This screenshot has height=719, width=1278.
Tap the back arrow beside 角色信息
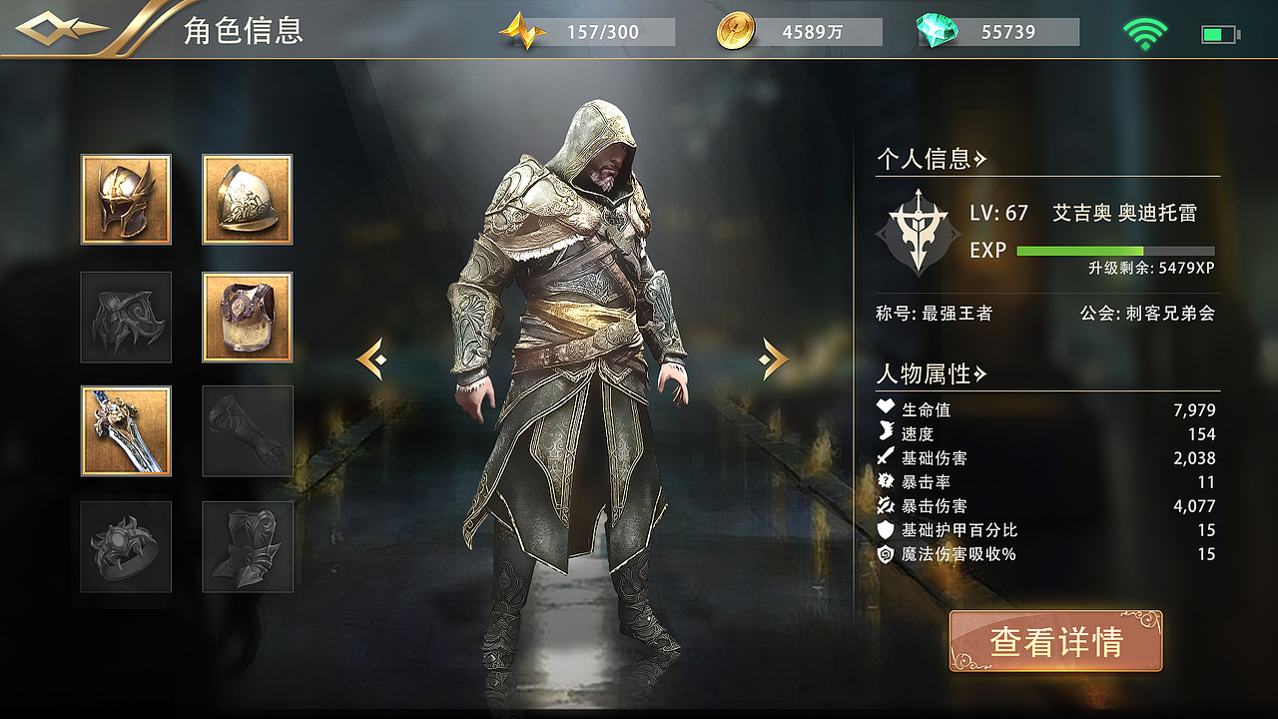click(62, 29)
